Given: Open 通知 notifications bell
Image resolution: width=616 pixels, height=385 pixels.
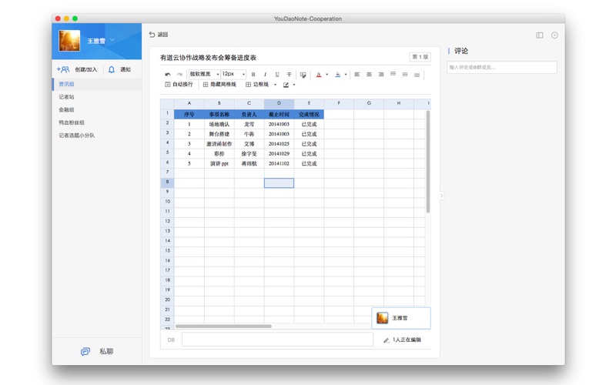Looking at the screenshot, I should click(x=111, y=69).
